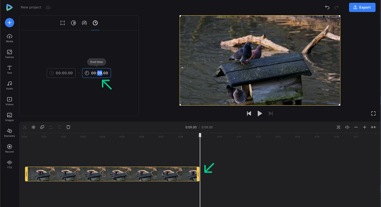Enter fullscreen preview mode

click(x=373, y=114)
